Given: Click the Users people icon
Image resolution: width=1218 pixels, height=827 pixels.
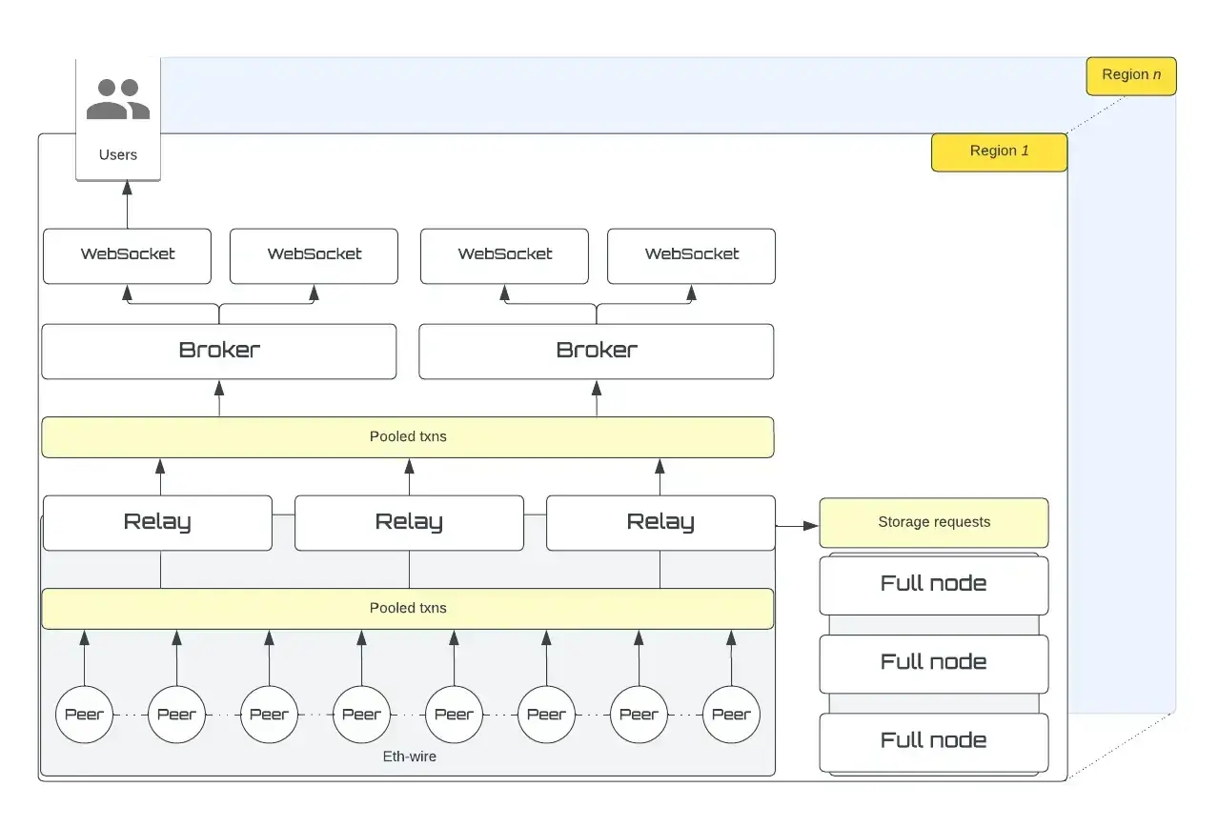Looking at the screenshot, I should [x=118, y=99].
